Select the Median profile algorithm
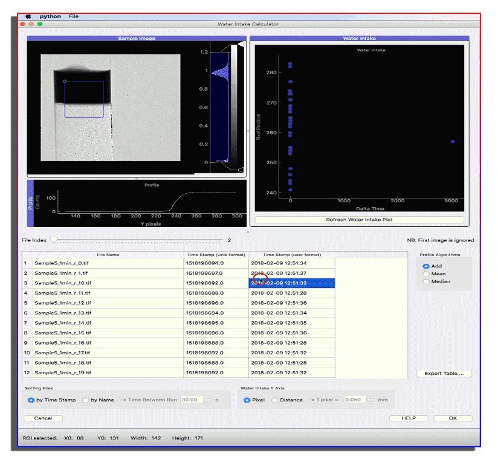 pyautogui.click(x=427, y=282)
